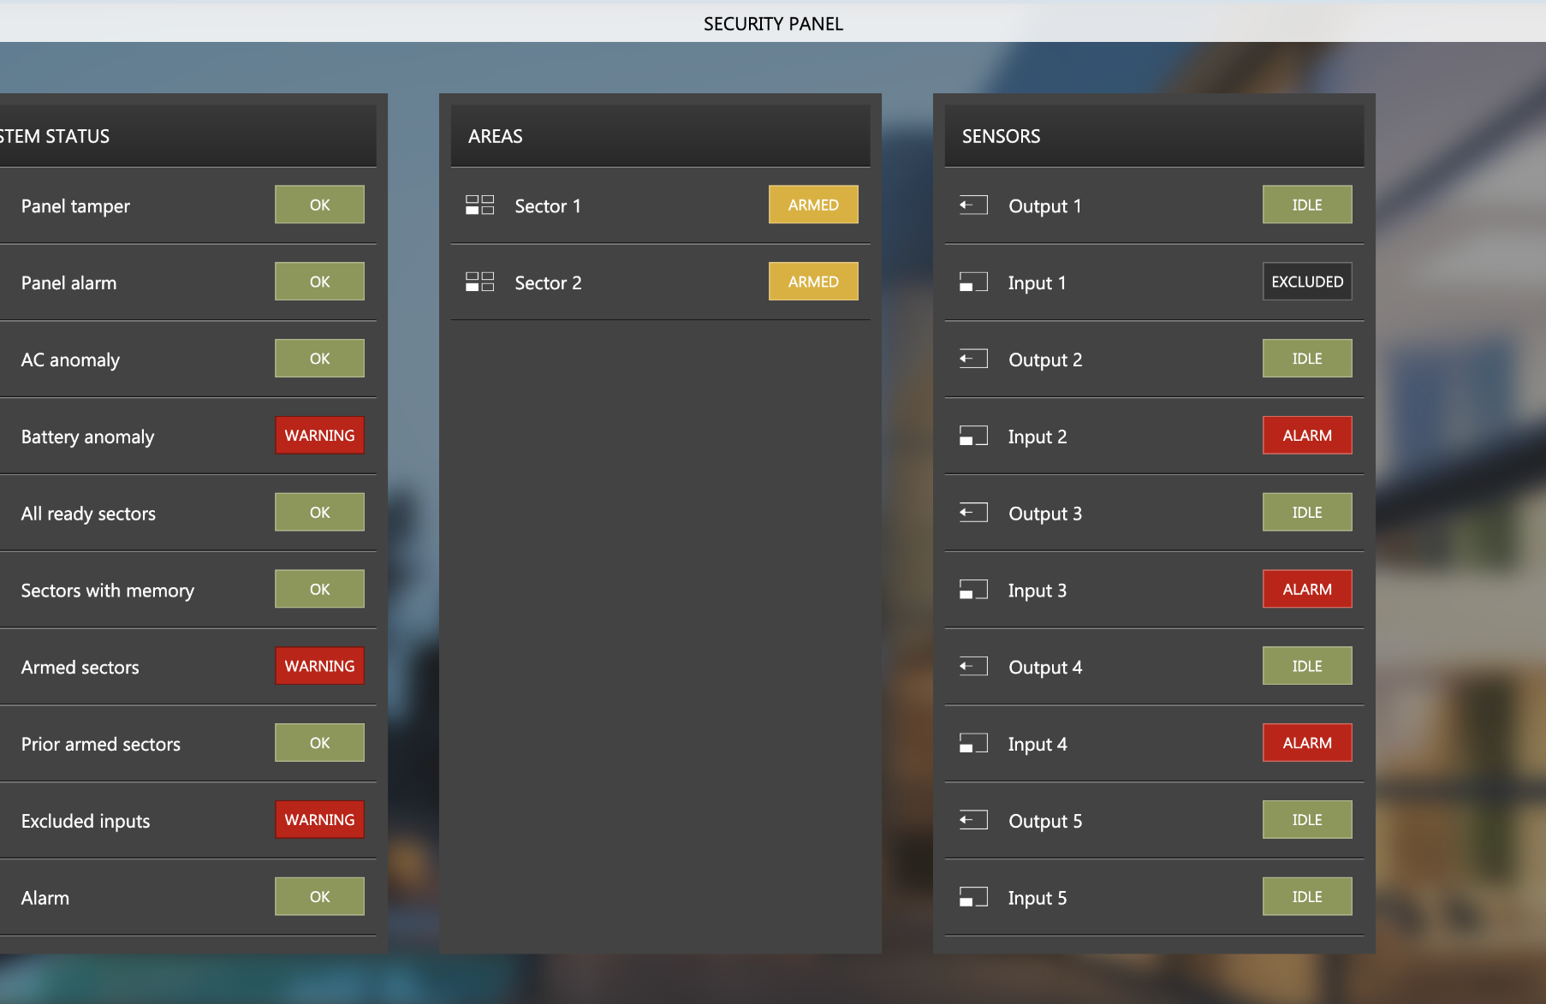Screen dimensions: 1546x1004
Task: Click the Output 2 sensor icon
Action: tap(973, 359)
